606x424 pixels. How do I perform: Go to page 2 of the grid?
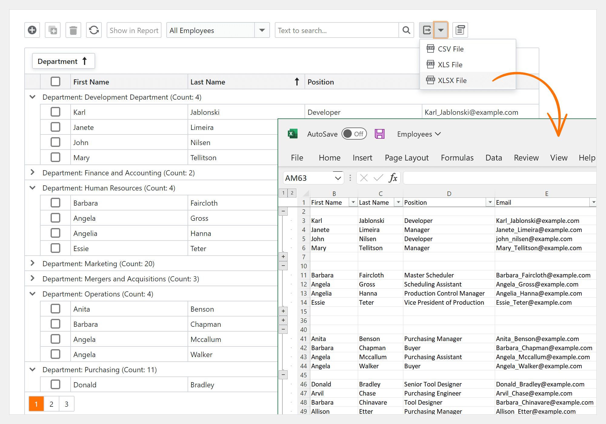[x=51, y=404]
